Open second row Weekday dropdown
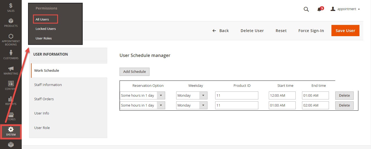The width and height of the screenshot is (371, 149). [x=192, y=105]
